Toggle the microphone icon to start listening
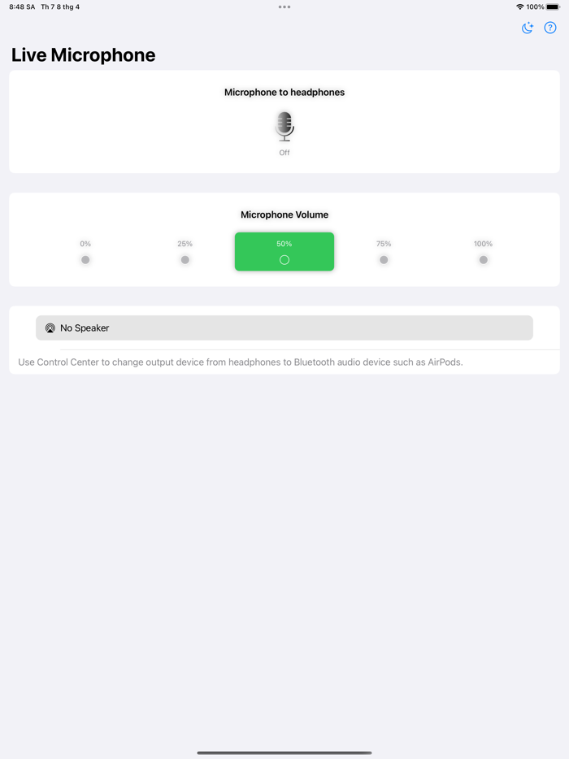 [x=284, y=126]
